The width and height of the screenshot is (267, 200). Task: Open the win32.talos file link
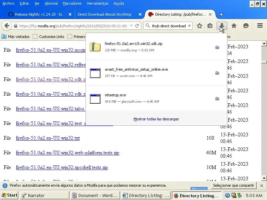click(51, 109)
